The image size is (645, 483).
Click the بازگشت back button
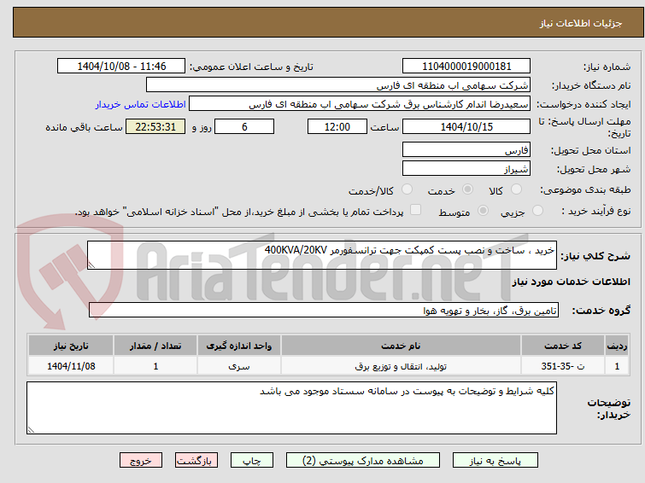[196, 461]
